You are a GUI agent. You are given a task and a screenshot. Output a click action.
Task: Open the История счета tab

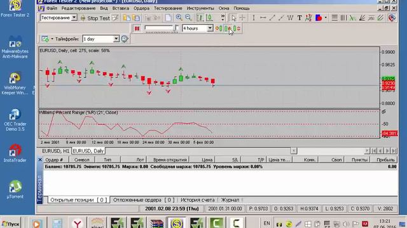click(x=198, y=200)
